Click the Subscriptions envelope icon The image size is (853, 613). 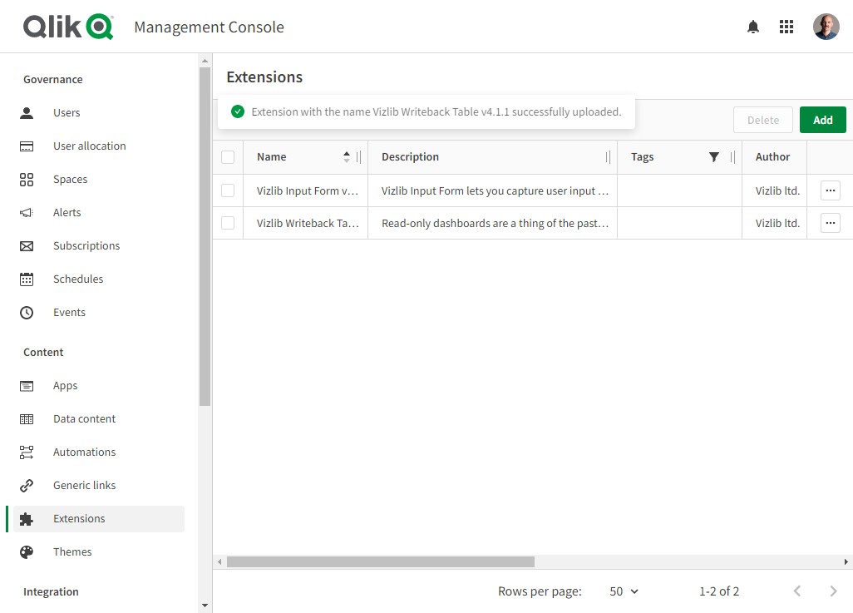point(27,246)
